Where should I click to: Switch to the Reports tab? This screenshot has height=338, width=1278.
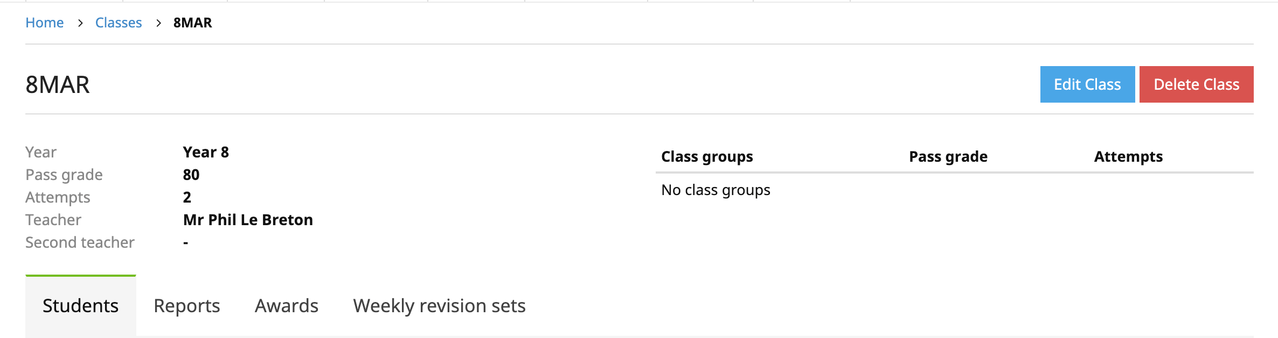(x=186, y=305)
